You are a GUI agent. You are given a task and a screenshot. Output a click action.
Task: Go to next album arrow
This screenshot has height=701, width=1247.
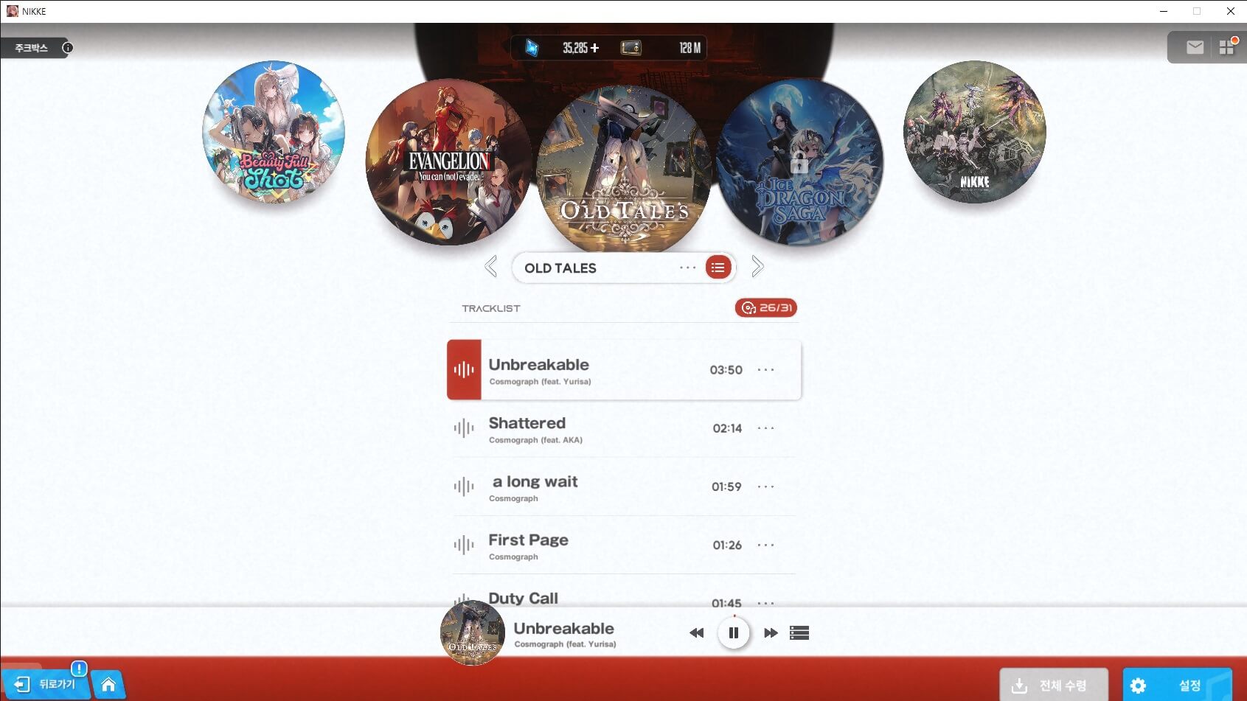coord(757,267)
